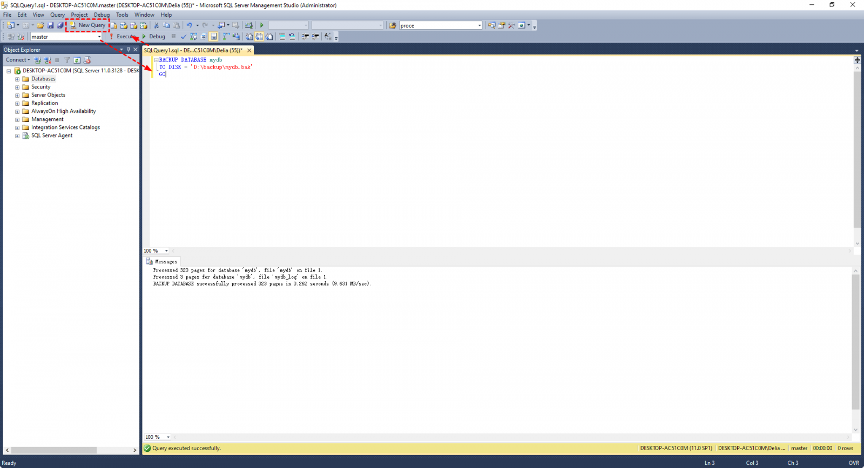Click the Display Estimated Execution Plan icon
This screenshot has height=468, width=864.
(193, 37)
